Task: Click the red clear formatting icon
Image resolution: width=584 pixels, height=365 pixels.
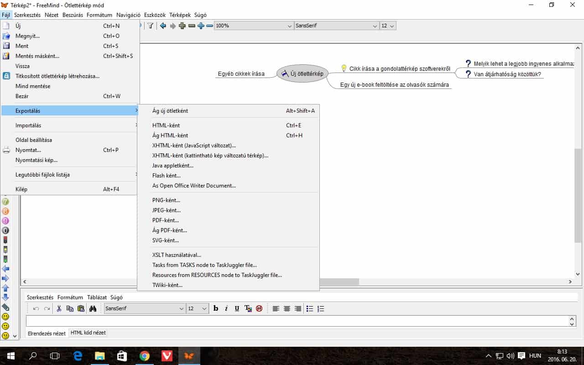Action: click(259, 308)
